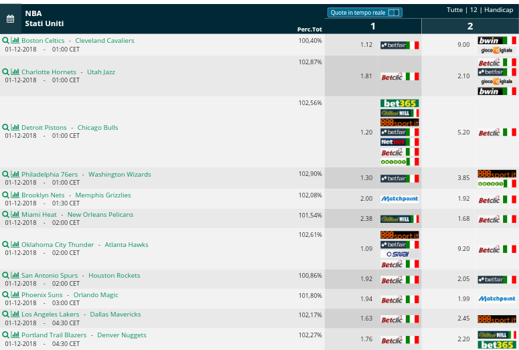Open the search icon for Charlotte Hornets match
Viewport: 519px width, 350px height.
(x=5, y=72)
